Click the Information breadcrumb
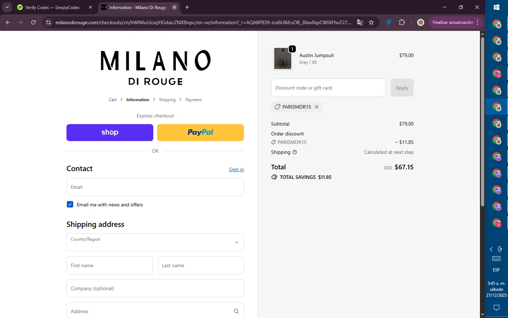Image resolution: width=508 pixels, height=318 pixels. (137, 100)
